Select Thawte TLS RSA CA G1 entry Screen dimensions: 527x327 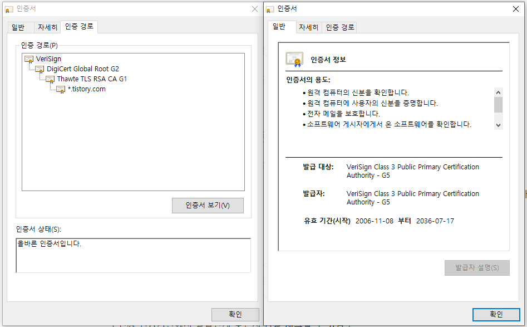tap(92, 79)
